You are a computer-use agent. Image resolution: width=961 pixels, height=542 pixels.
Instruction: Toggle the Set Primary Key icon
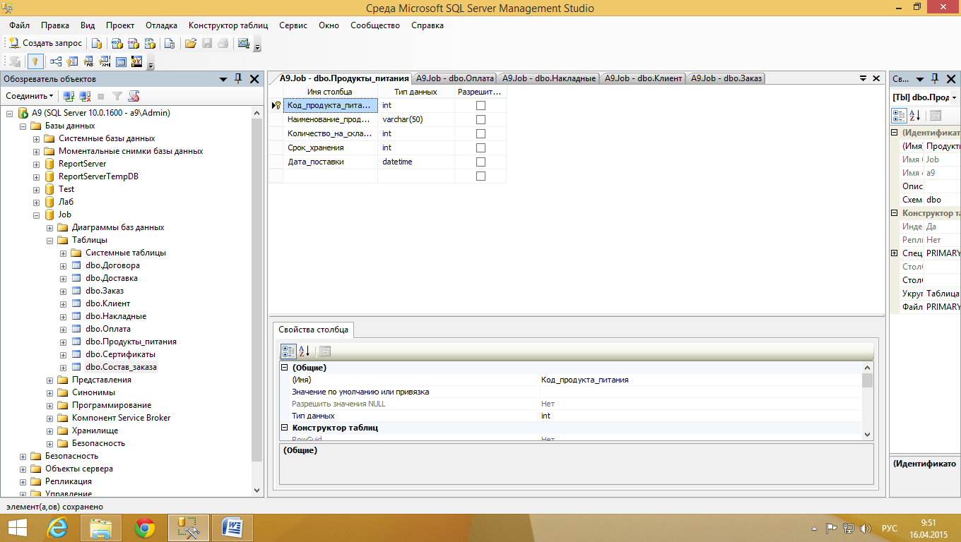point(34,61)
